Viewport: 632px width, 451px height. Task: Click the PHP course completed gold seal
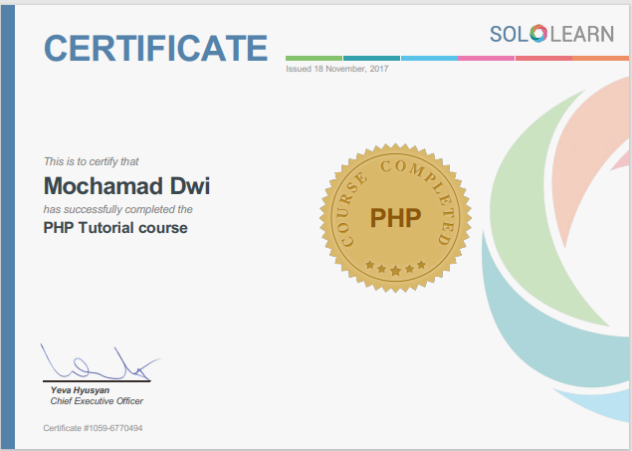[395, 218]
